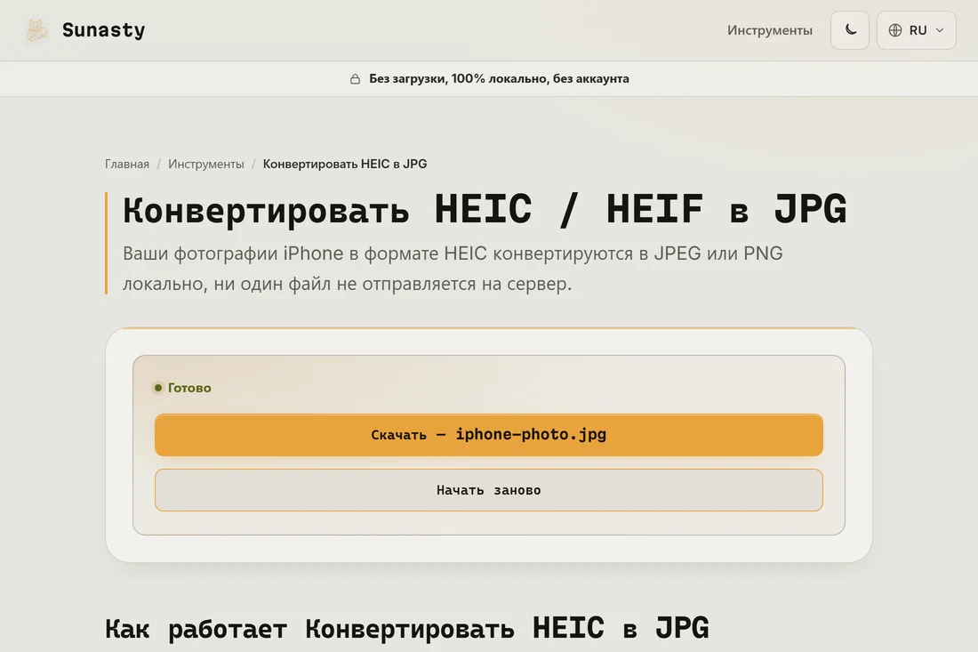Open the Sunasty home via brand name

click(103, 30)
